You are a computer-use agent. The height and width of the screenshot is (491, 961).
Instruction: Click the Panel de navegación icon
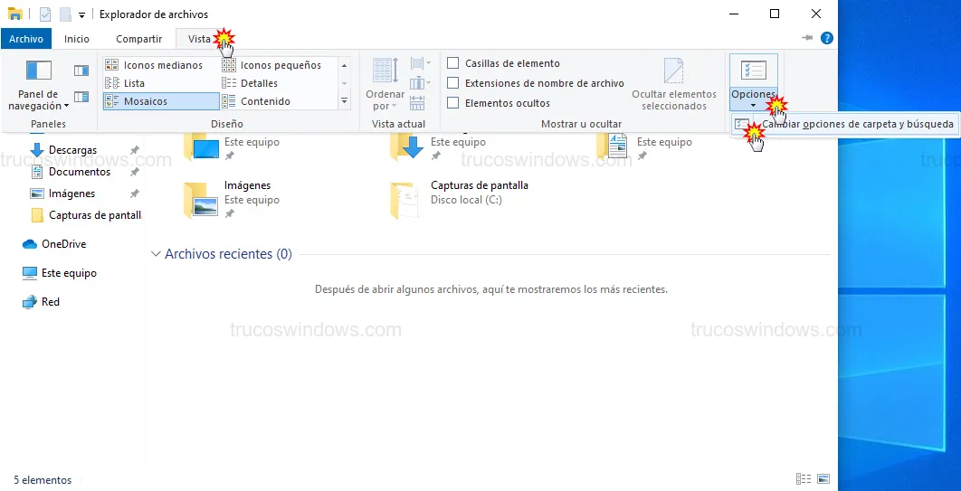tap(38, 72)
